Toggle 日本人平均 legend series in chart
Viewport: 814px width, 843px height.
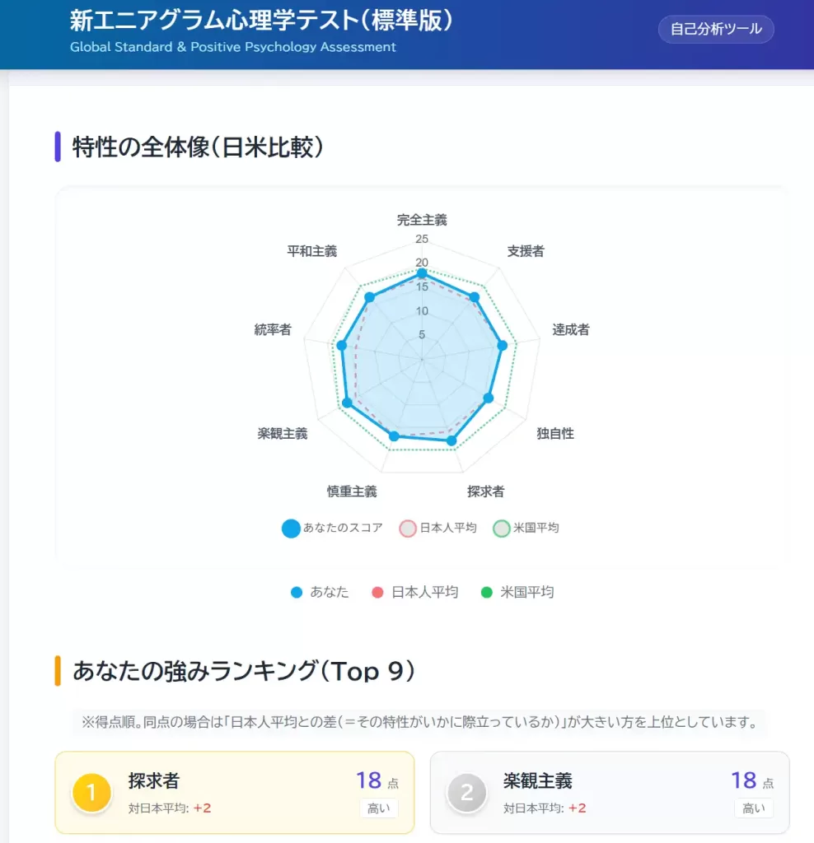tap(438, 529)
